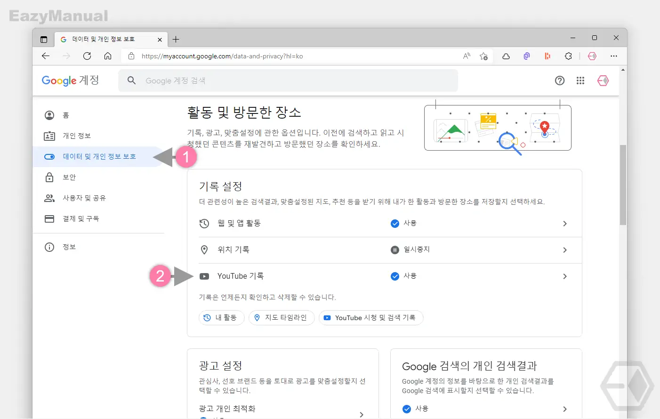The height and width of the screenshot is (419, 660).
Task: Open browser Settings and more menu
Action: point(613,56)
